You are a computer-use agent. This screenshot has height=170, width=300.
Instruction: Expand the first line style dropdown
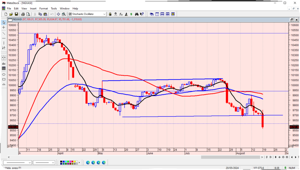30,162
